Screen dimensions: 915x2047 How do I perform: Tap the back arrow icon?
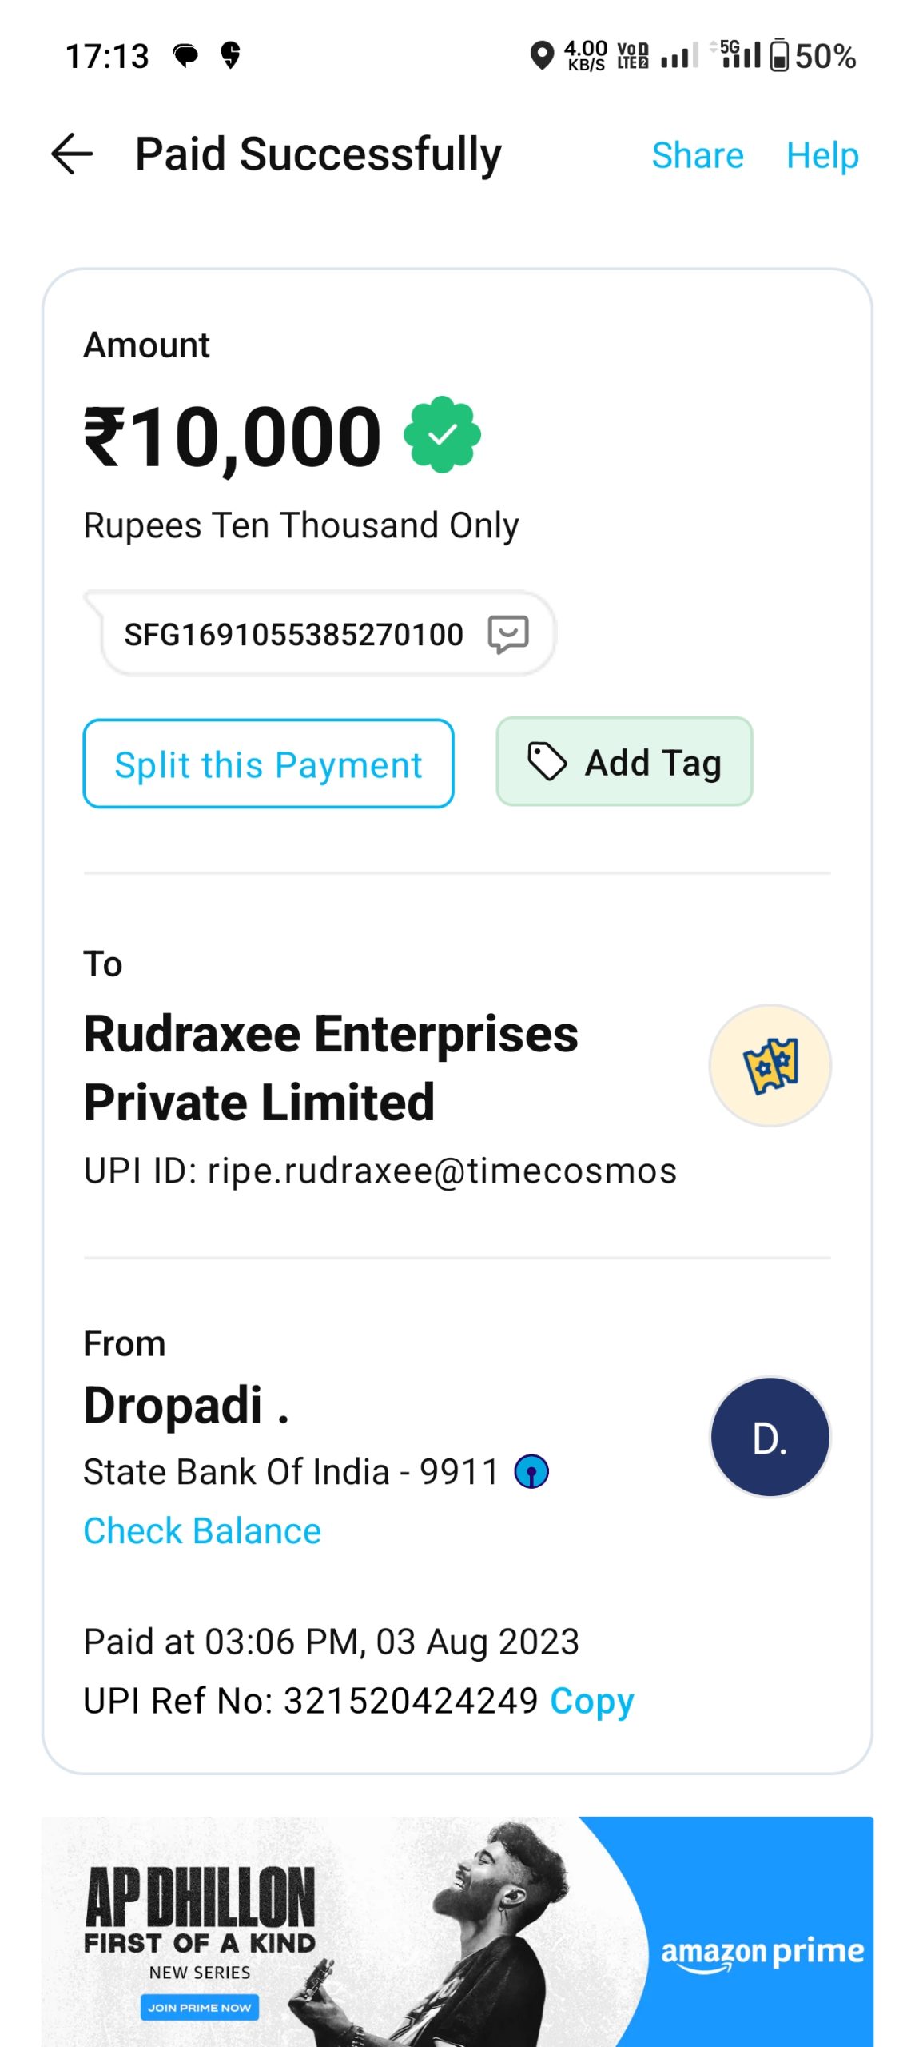(x=72, y=154)
